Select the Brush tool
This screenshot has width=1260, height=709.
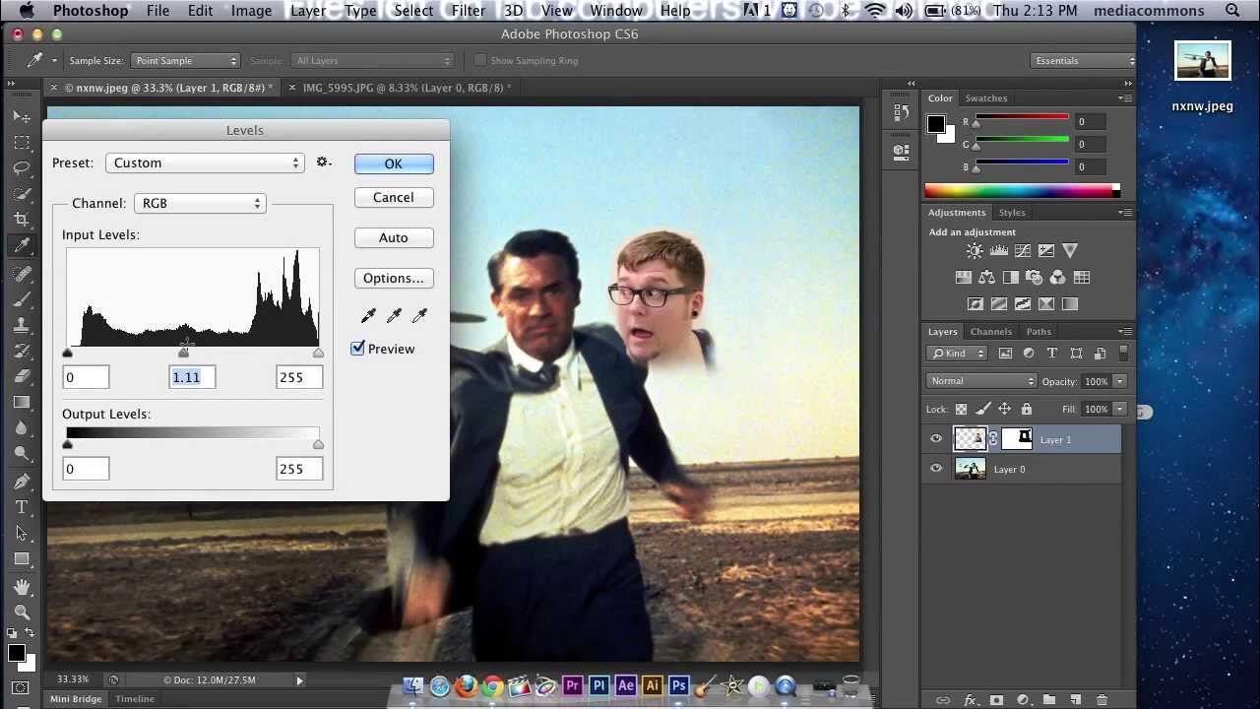tap(22, 298)
